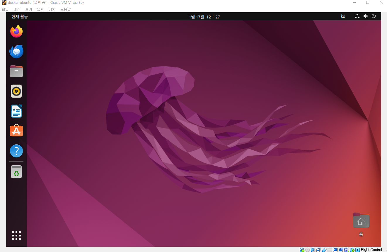This screenshot has height=252, width=387.
Task: Open the 입력 menu in VirtualBox
Action: pos(40,9)
